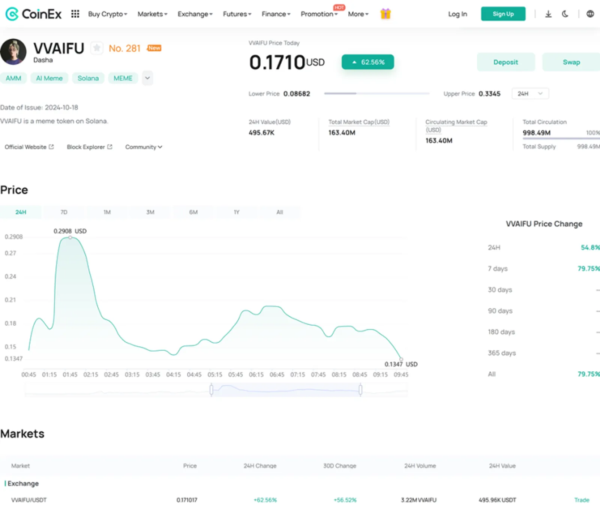Select the Solana tag
The height and width of the screenshot is (517, 600).
[x=88, y=78]
